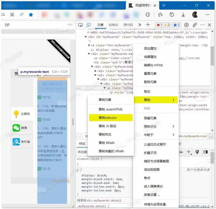Screen dimensions: 216x209
Task: Collapse the p class myRewards node
Action: point(104,88)
